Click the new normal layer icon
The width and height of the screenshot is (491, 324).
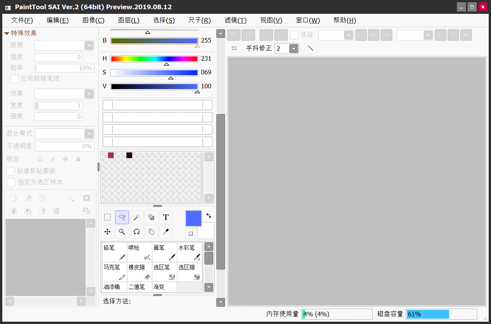(13, 198)
